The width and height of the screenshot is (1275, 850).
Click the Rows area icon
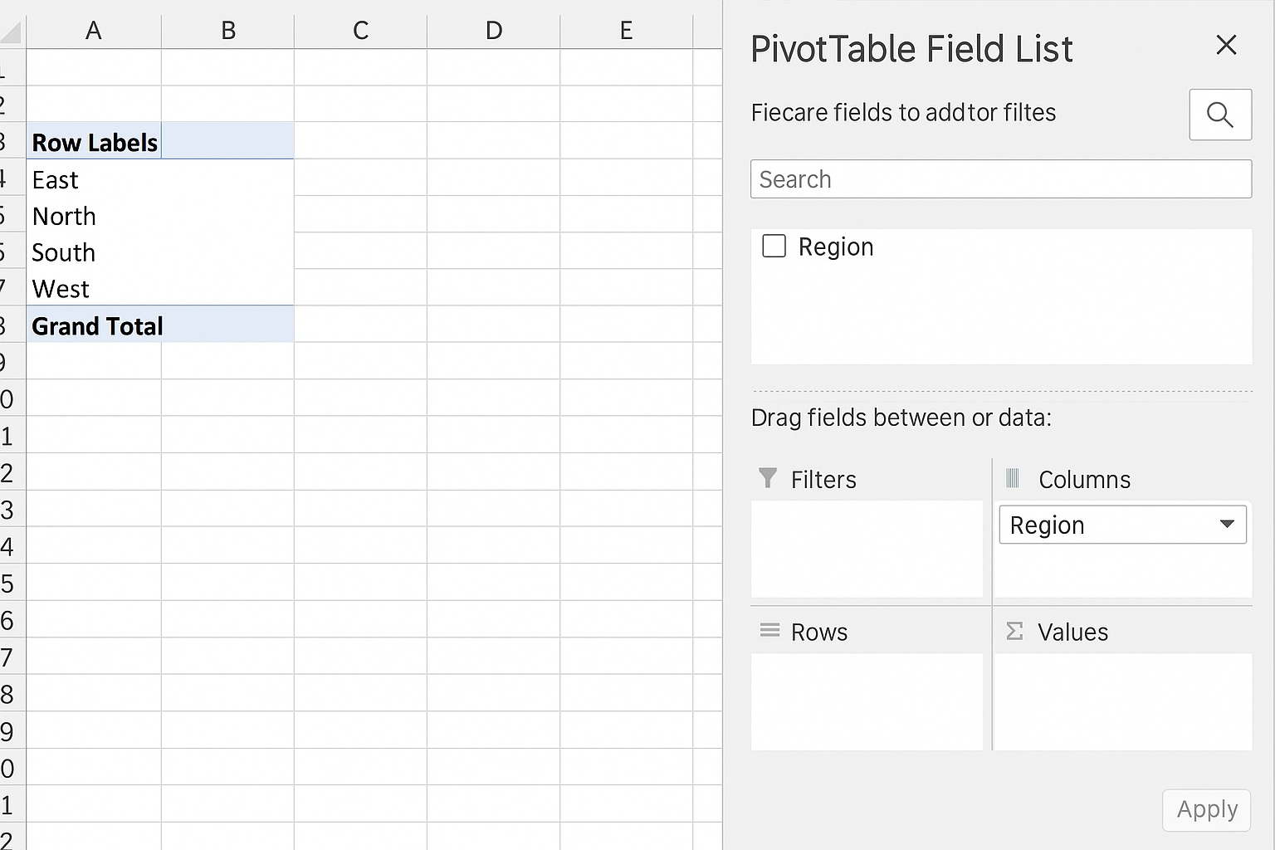click(769, 631)
